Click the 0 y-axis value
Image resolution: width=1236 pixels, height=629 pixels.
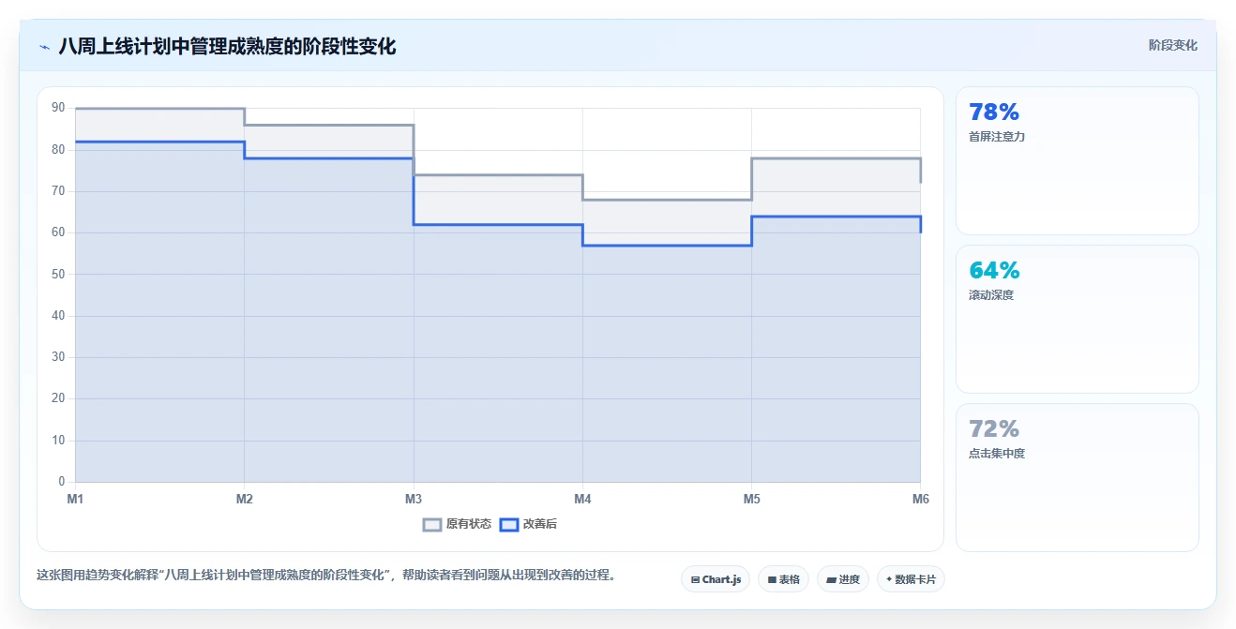(61, 482)
